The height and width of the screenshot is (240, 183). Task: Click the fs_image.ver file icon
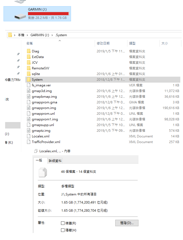coord(29,85)
